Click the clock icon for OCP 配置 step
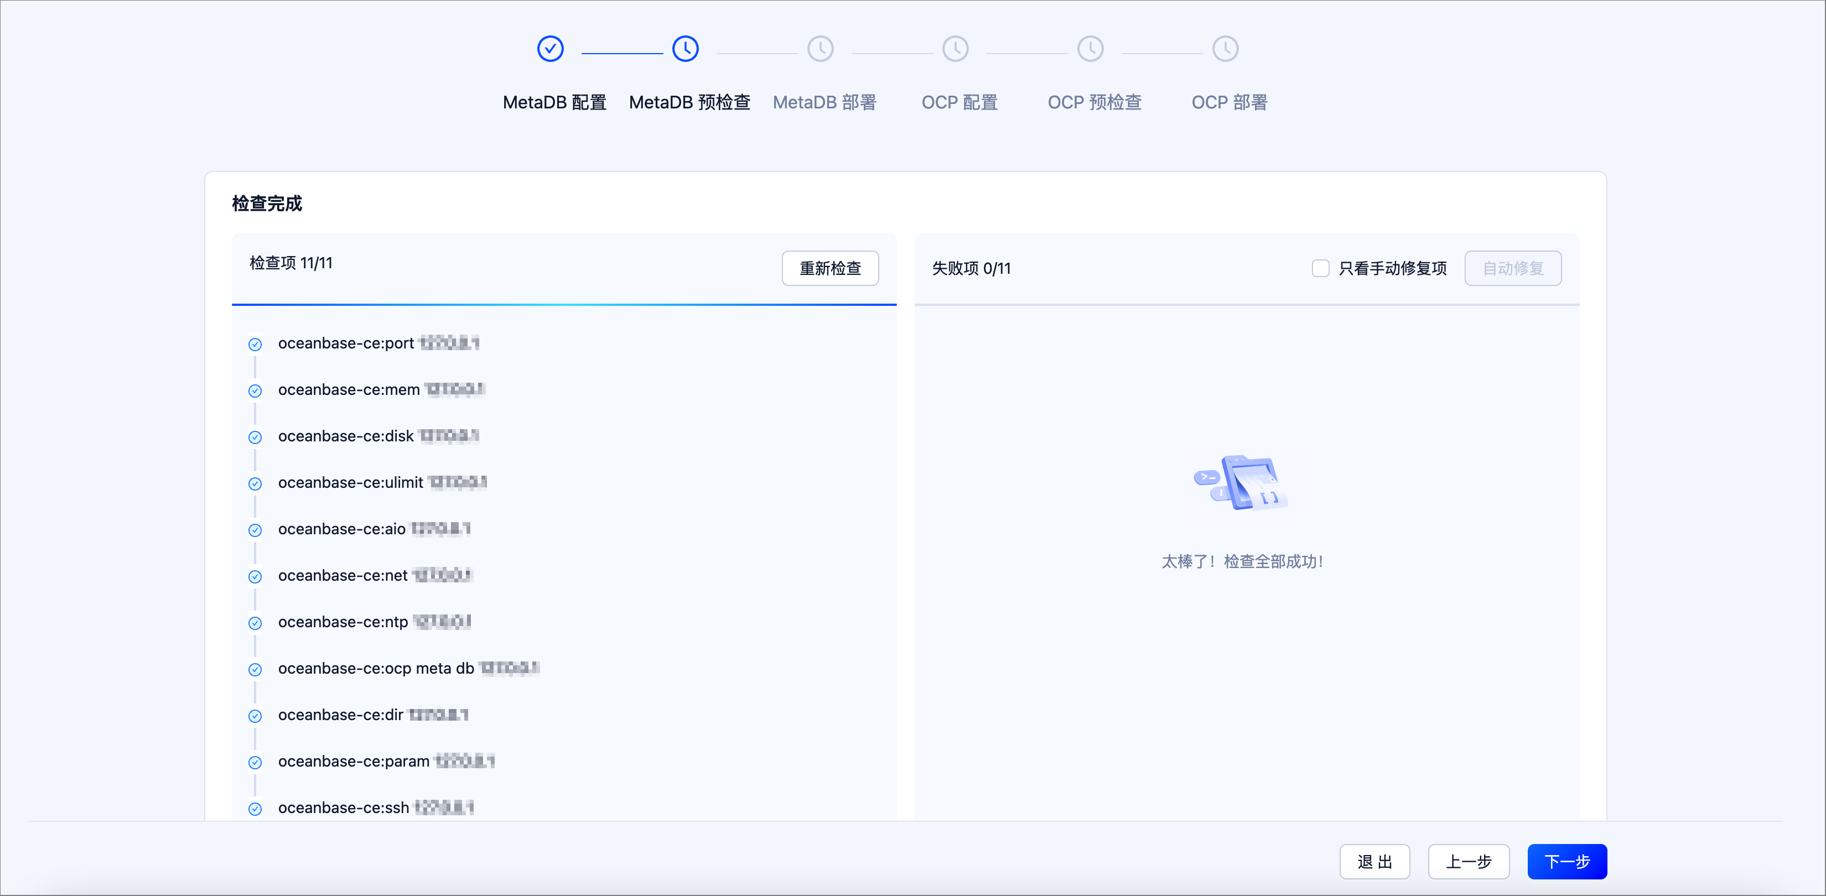 click(x=955, y=48)
